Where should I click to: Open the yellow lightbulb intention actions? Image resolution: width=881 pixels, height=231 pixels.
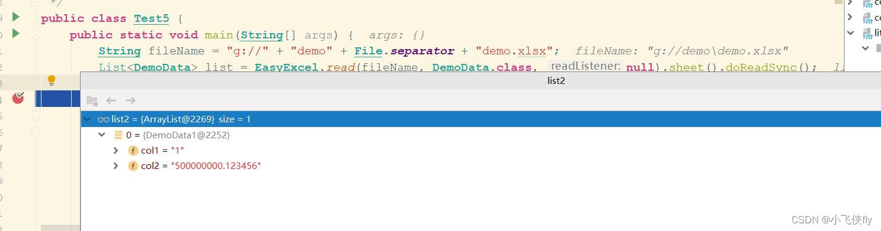click(x=52, y=80)
